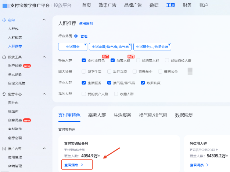Click the 管理 link for 行业范围
The height and width of the screenshot is (172, 230).
click(84, 36)
